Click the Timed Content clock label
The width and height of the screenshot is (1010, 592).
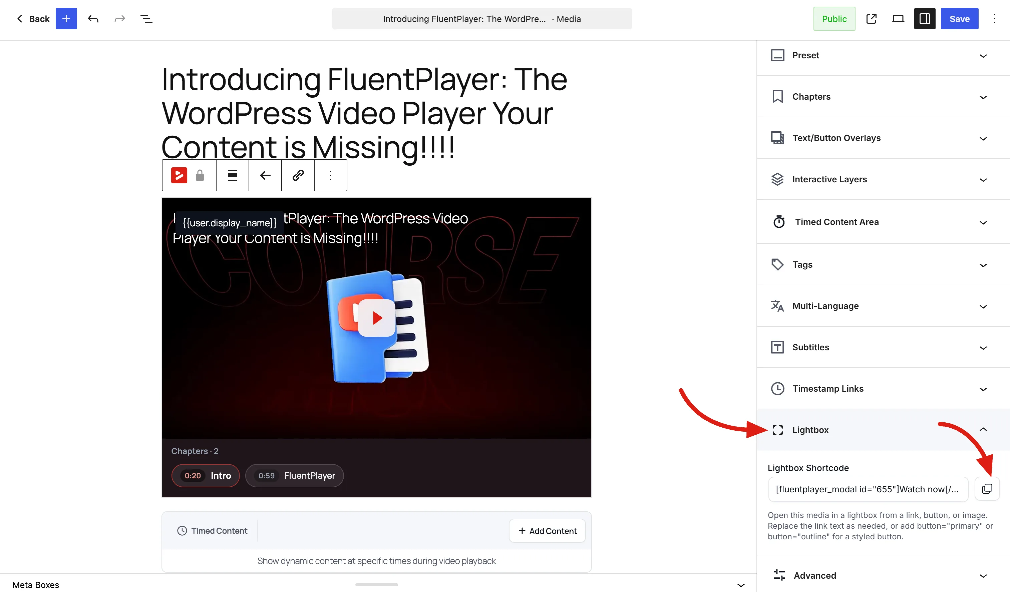coord(213,531)
